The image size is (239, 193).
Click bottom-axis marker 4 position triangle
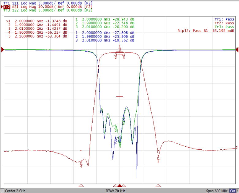click(81, 186)
